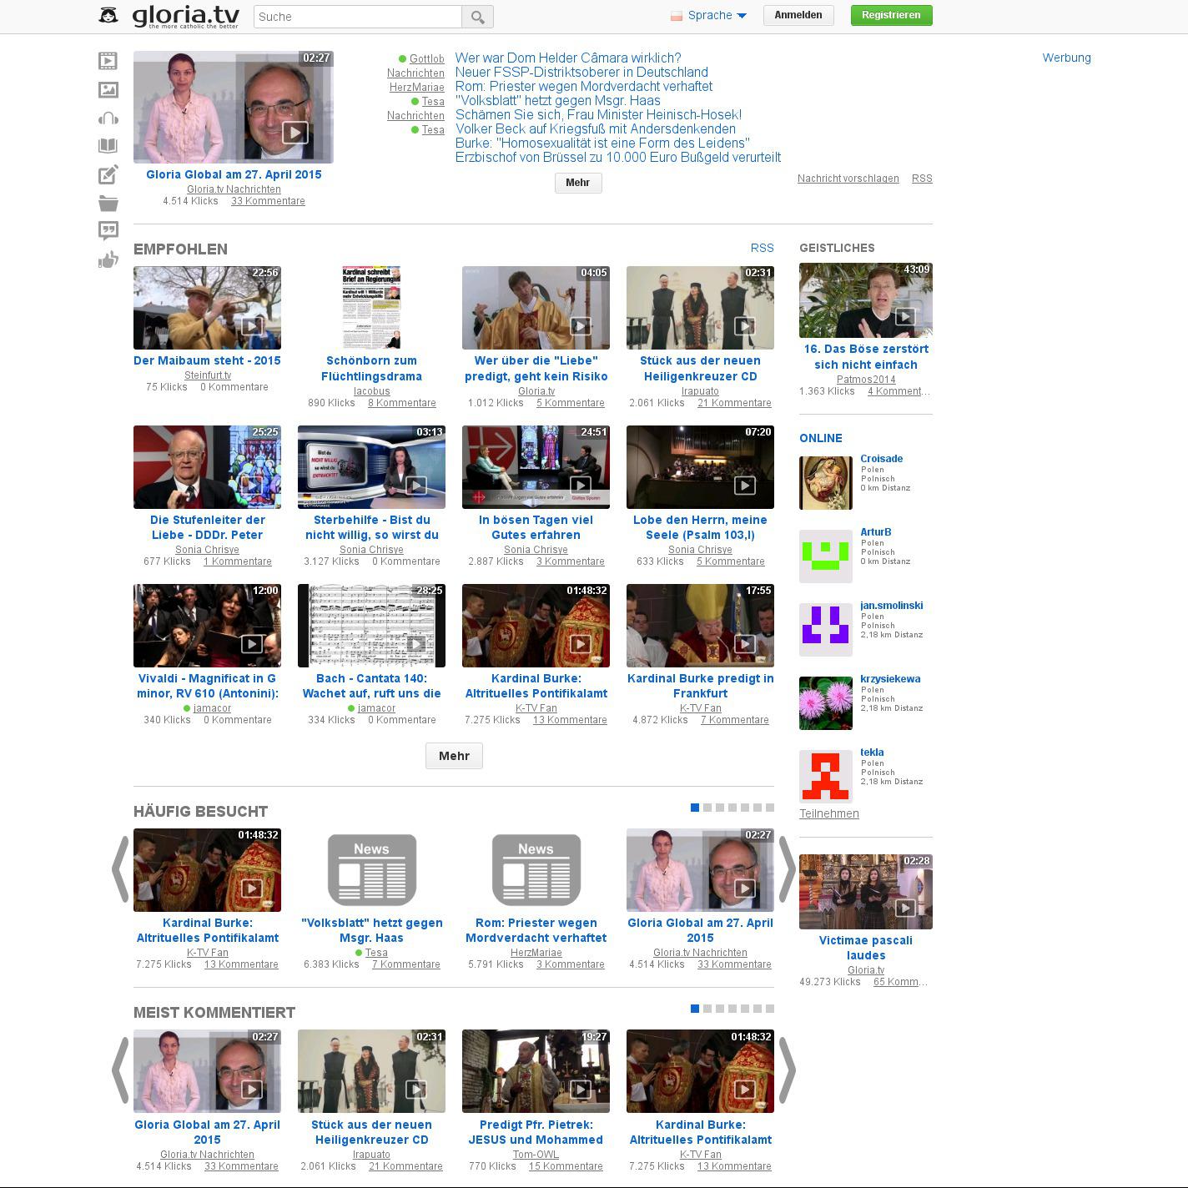Click the open book icon in sidebar
The height and width of the screenshot is (1188, 1188).
click(x=108, y=147)
